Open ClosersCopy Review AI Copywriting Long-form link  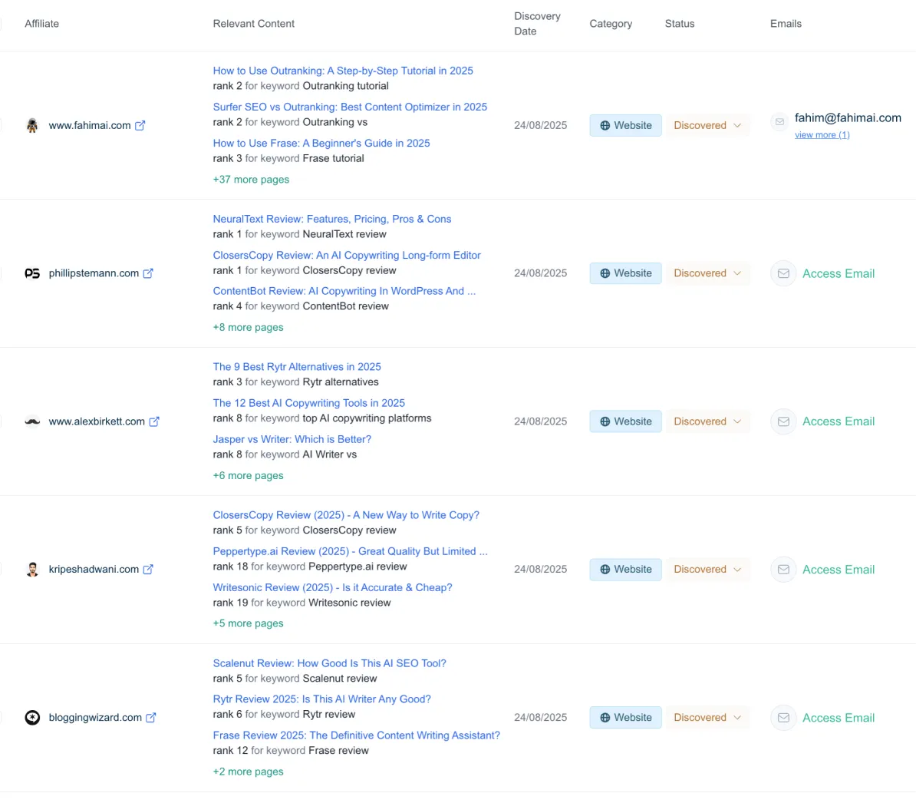click(x=347, y=256)
